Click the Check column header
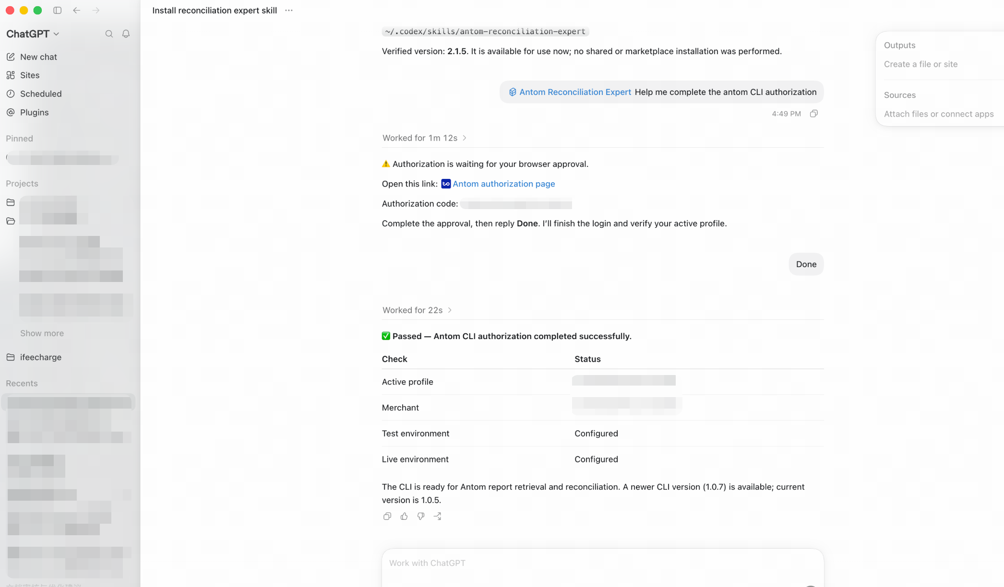The image size is (1004, 587). [394, 359]
